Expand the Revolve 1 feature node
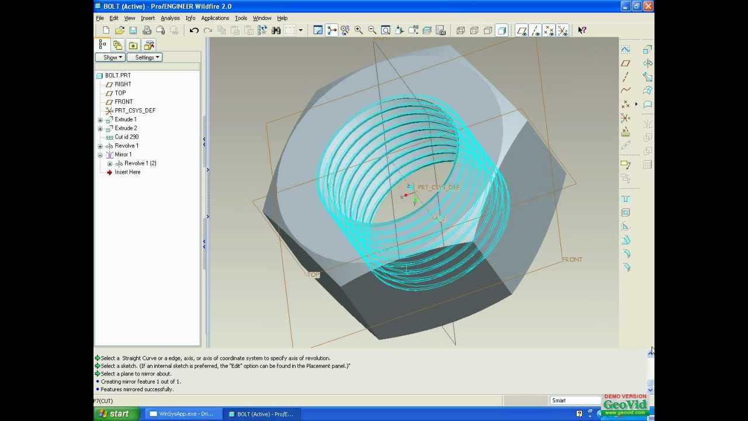Screen dimensions: 748x421 click(100, 146)
